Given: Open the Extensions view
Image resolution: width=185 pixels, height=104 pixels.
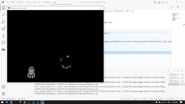Looking at the screenshot, I should tap(3, 29).
